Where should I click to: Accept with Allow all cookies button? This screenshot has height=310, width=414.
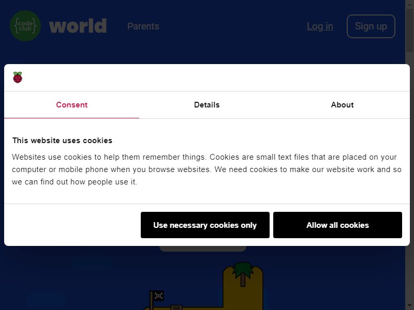338,225
